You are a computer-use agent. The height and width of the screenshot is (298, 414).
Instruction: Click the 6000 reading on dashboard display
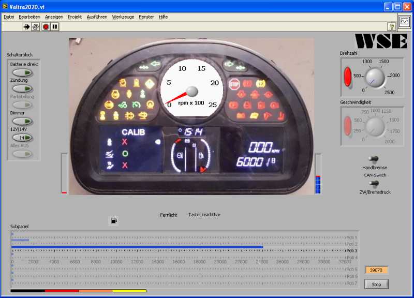[249, 162]
